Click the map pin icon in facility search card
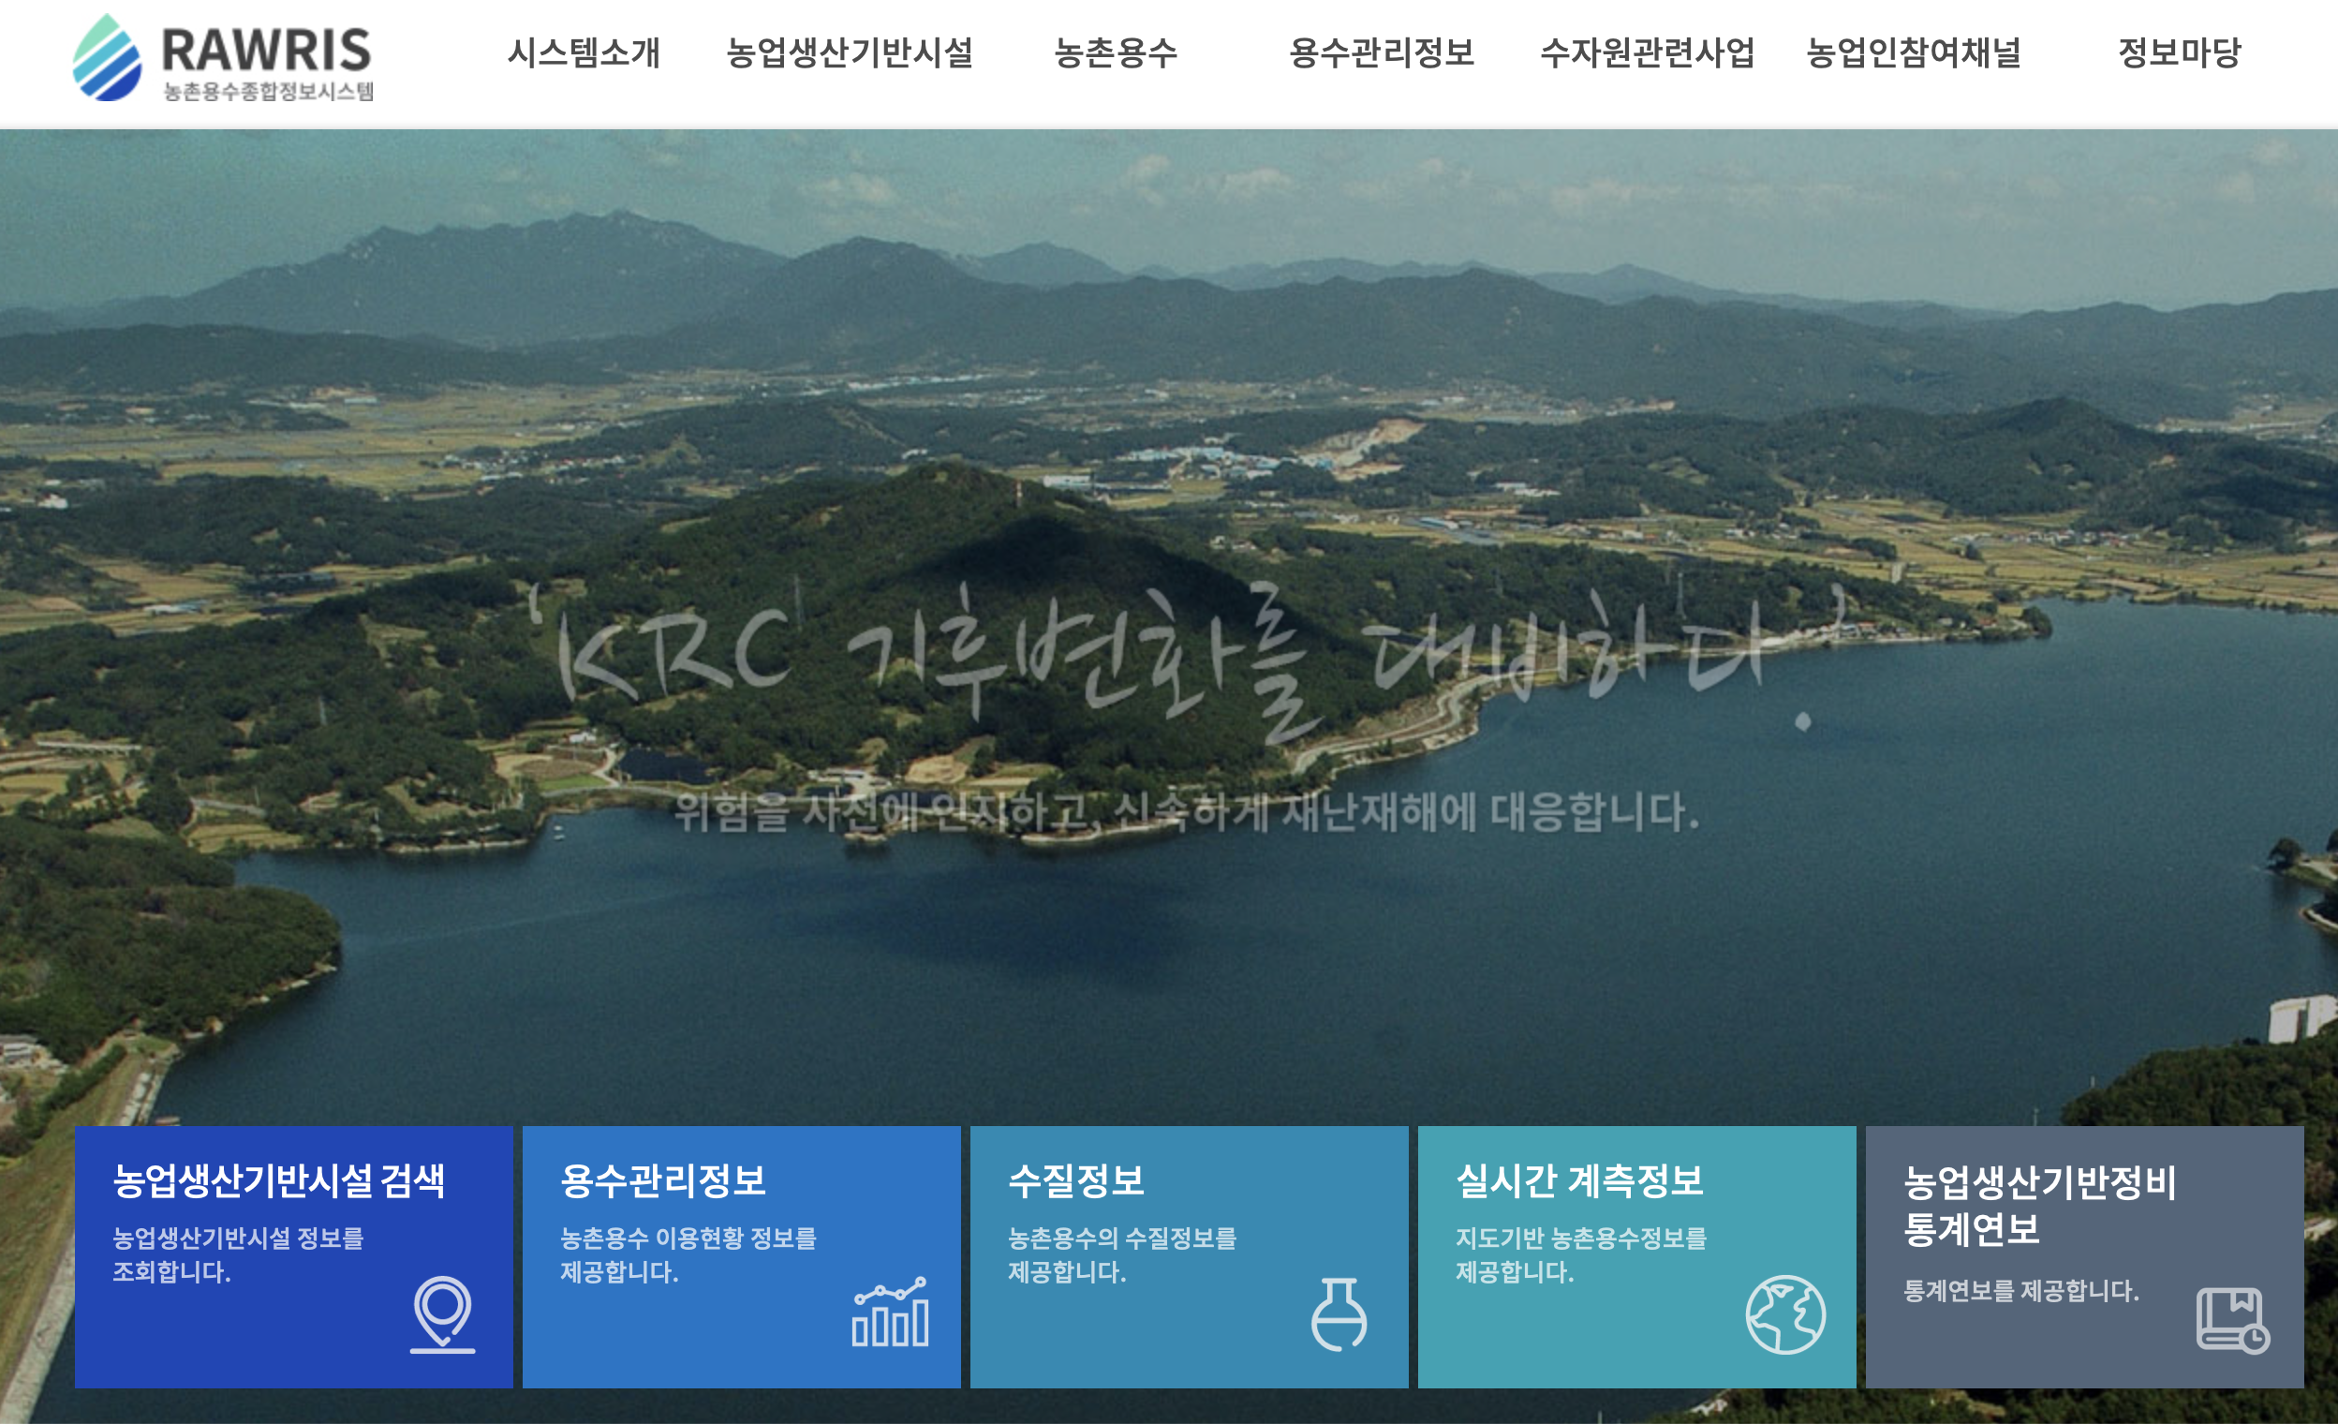The width and height of the screenshot is (2338, 1424). 442,1313
